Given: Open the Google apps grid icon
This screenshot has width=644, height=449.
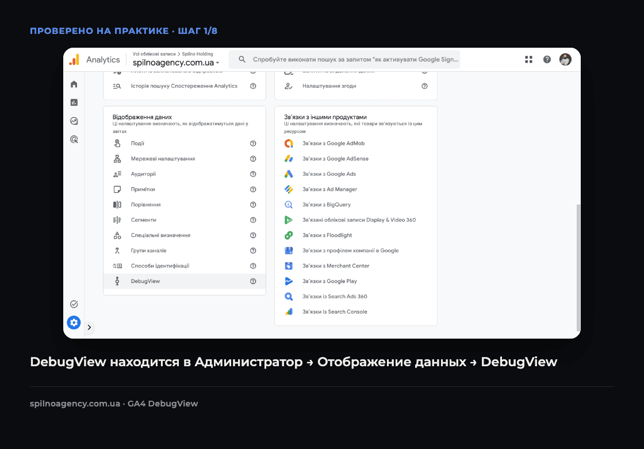Looking at the screenshot, I should coord(528,60).
